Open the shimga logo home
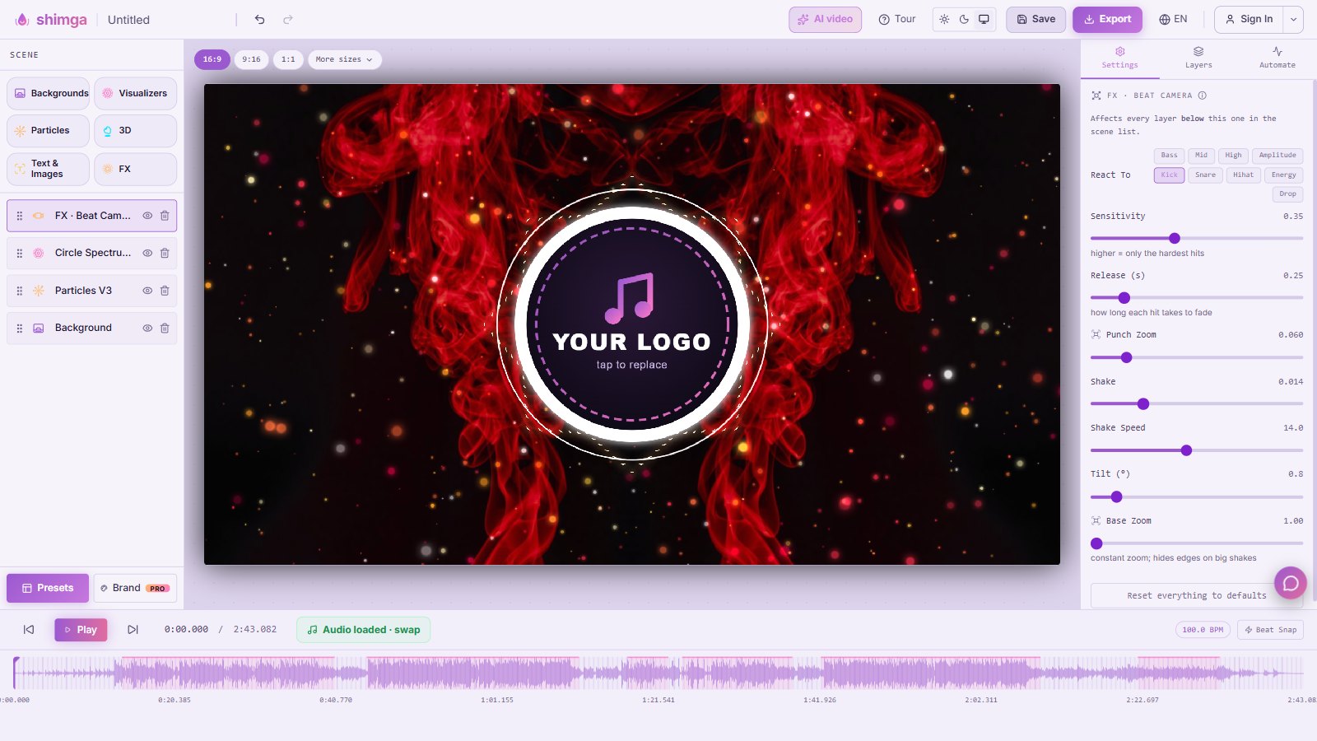Screen dimensions: 1317x741 (51, 20)
